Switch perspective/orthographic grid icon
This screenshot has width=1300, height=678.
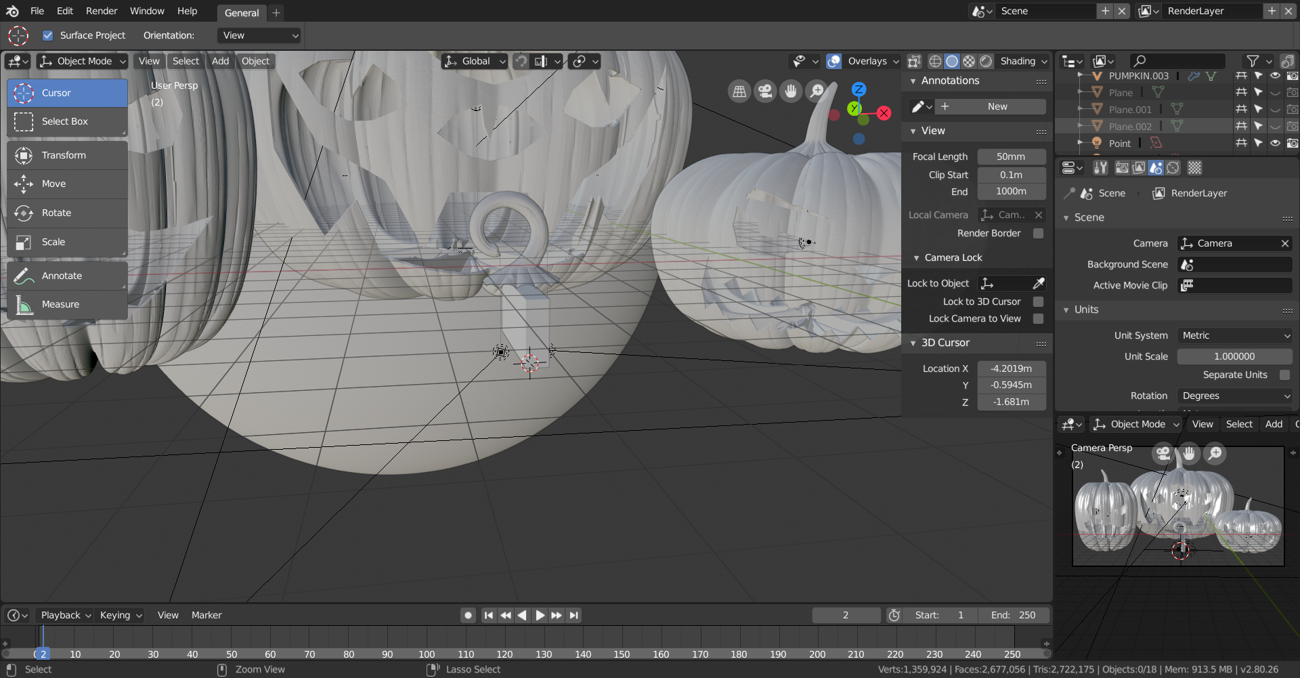739,91
